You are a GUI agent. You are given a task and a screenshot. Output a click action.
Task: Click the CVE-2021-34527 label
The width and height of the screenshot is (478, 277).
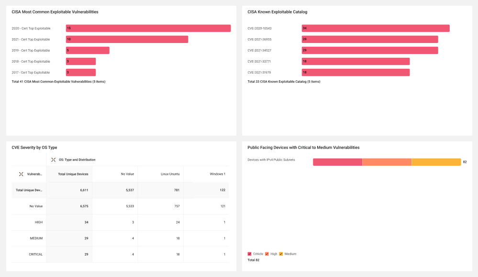coord(259,51)
